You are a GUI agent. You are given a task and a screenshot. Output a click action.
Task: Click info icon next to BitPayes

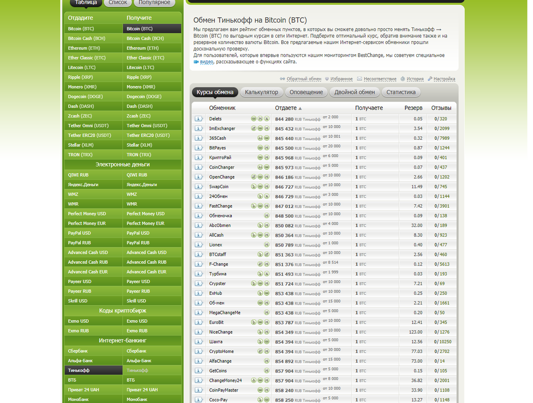(199, 148)
